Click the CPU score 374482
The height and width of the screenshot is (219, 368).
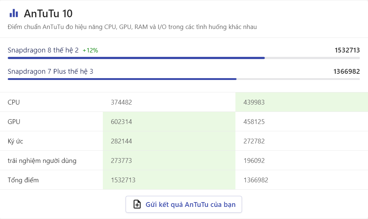click(121, 102)
